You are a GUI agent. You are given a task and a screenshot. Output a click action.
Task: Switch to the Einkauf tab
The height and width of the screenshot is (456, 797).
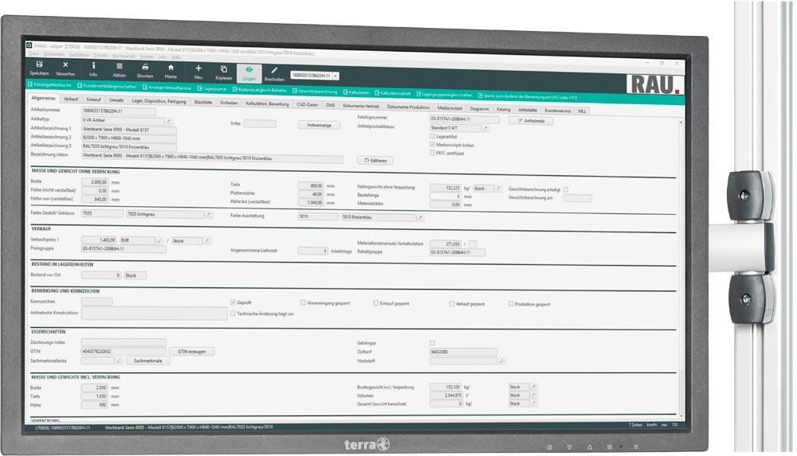94,99
